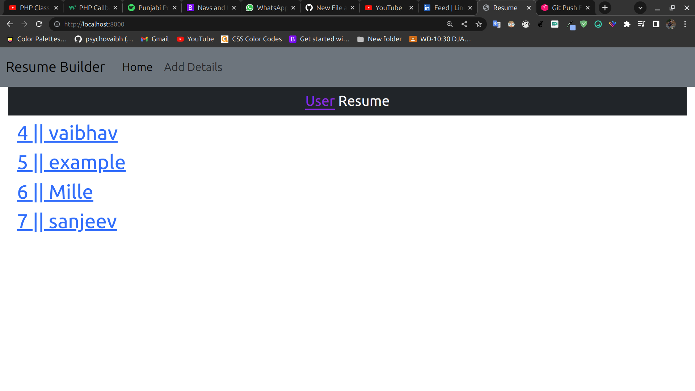This screenshot has height=391, width=695.
Task: Click the site info icon near URL
Action: [57, 24]
